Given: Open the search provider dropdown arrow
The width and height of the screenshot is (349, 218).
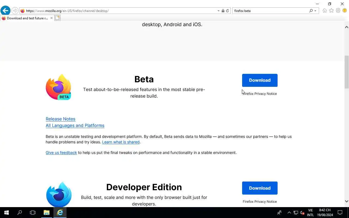Looking at the screenshot, I should pyautogui.click(x=315, y=11).
